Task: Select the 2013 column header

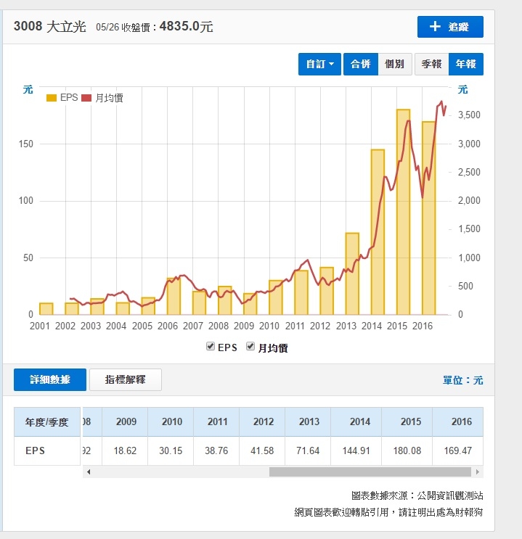Action: click(x=308, y=421)
